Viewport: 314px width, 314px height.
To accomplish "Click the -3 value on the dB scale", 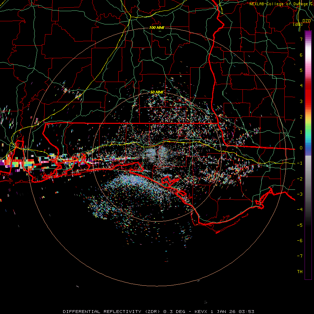I will (x=300, y=194).
